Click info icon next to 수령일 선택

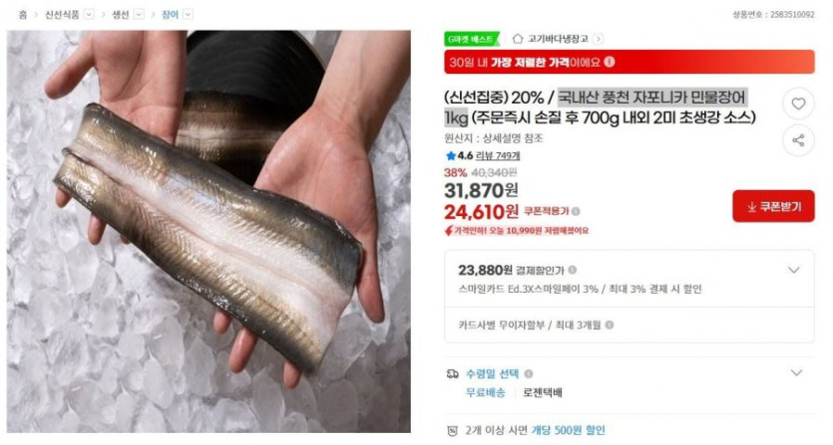529,374
